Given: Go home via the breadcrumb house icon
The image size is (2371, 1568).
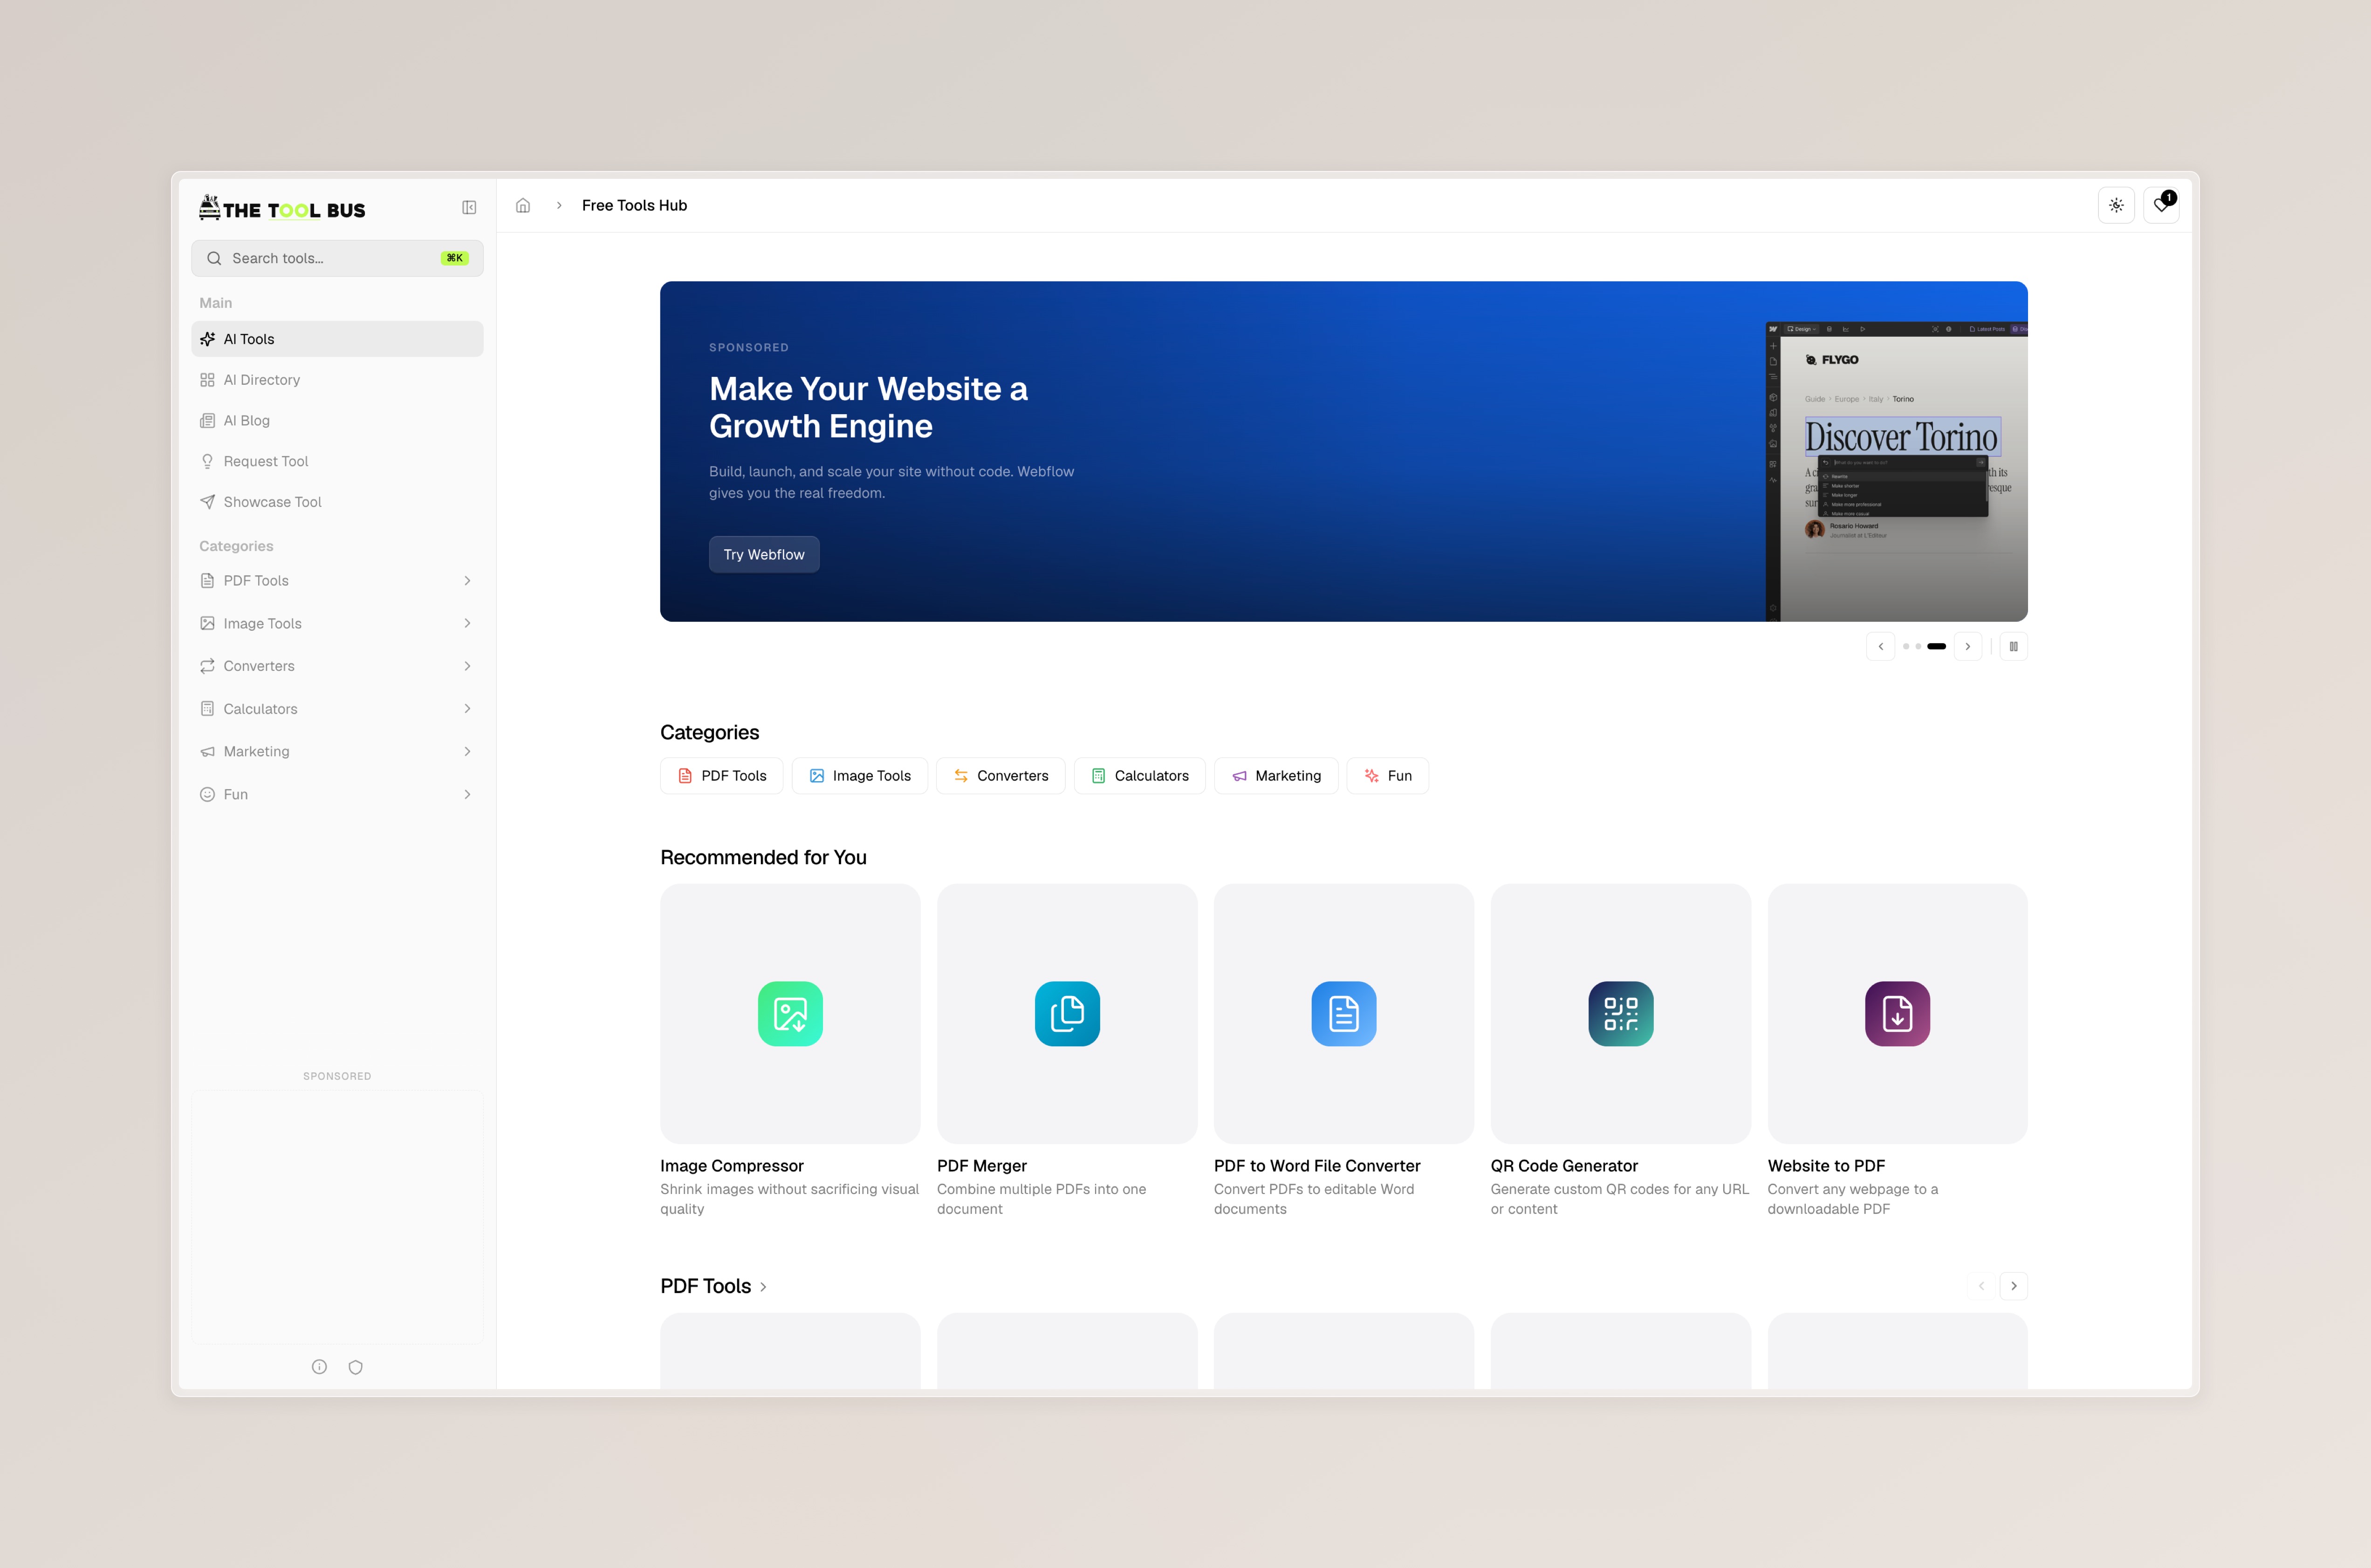Looking at the screenshot, I should click(522, 205).
